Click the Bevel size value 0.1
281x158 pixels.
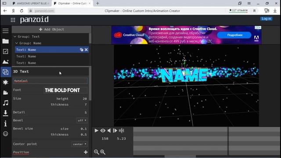pos(84,129)
